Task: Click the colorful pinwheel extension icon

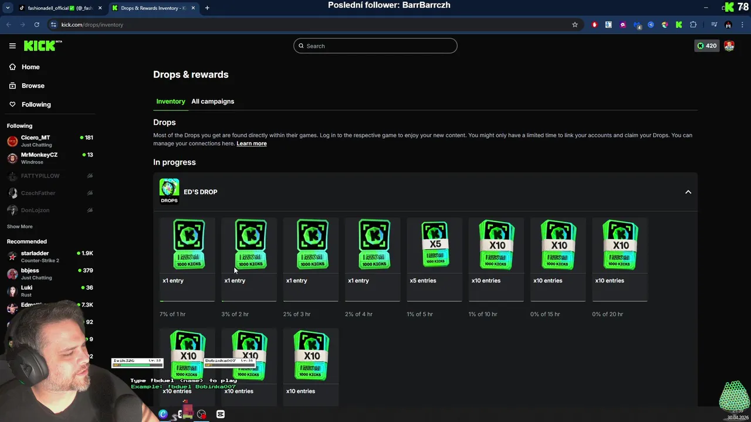Action: (x=665, y=25)
